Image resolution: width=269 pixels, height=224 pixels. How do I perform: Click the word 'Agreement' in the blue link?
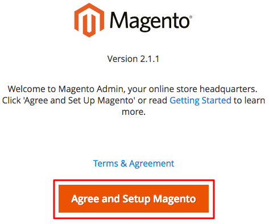[x=152, y=164]
